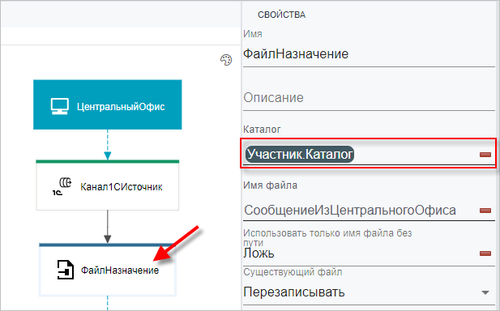
Task: Click the Имя field with ФайлНазначение
Action: click(369, 54)
